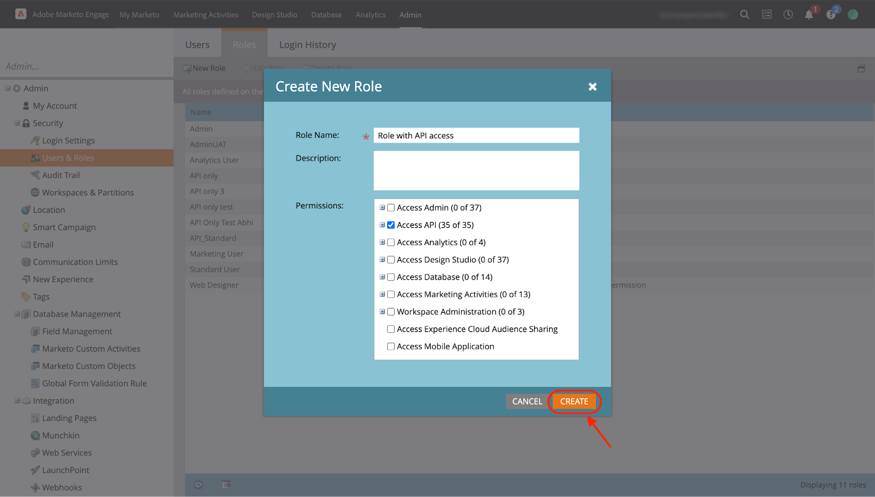Screen dimensions: 875x497
Task: Open the recent history clock icon
Action: coord(788,15)
